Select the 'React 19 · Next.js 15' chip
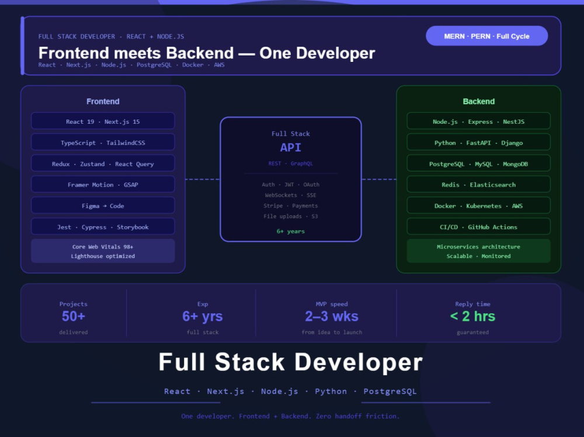 pos(103,121)
